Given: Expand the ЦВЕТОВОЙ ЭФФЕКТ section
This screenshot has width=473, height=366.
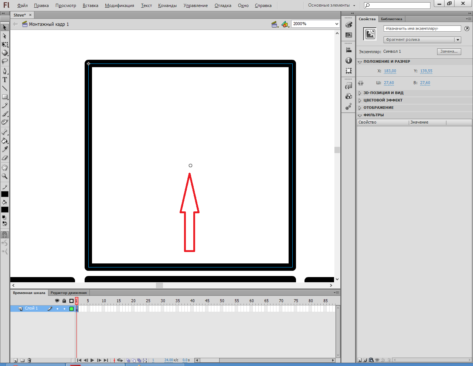Looking at the screenshot, I should (360, 100).
